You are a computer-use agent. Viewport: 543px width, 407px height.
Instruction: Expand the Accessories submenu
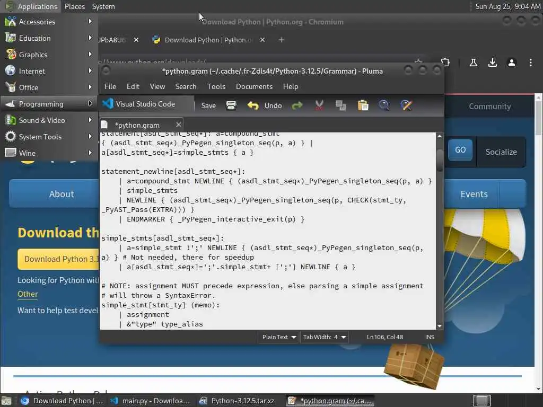[49, 22]
